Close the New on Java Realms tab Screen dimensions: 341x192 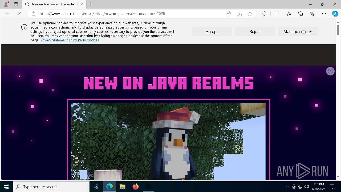click(x=82, y=4)
